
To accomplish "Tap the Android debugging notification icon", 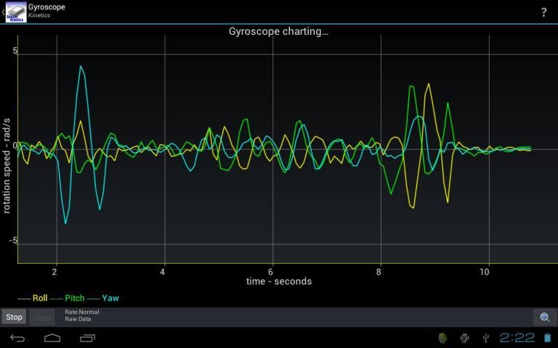I will (x=464, y=338).
